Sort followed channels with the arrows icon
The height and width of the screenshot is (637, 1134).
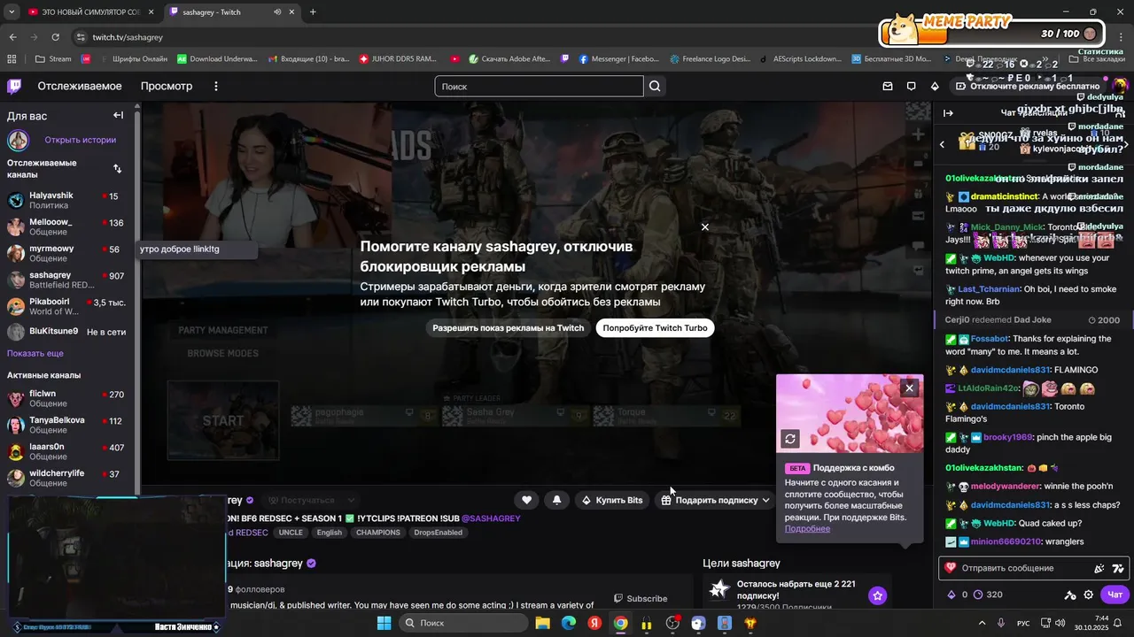pos(118,168)
